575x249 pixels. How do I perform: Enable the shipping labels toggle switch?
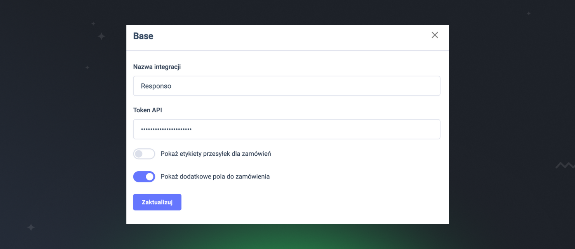pos(144,154)
